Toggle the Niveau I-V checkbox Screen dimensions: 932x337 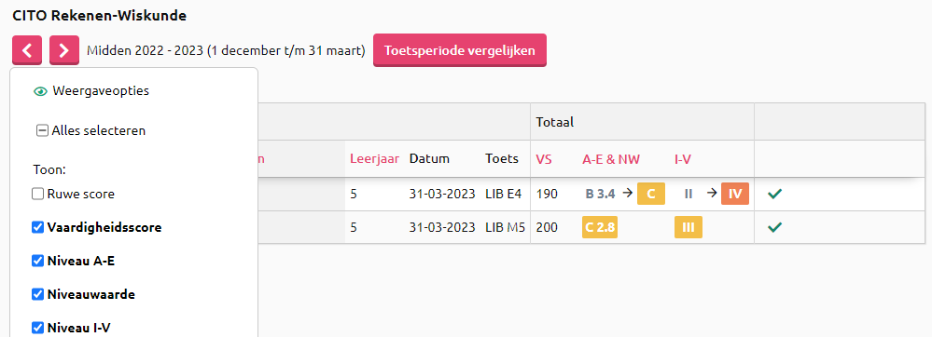38,327
